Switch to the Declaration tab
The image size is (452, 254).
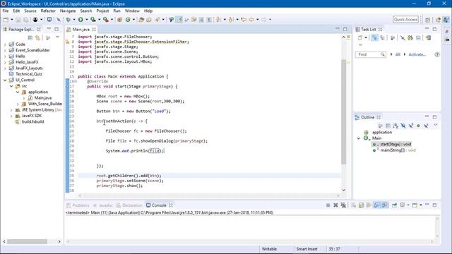[129, 205]
